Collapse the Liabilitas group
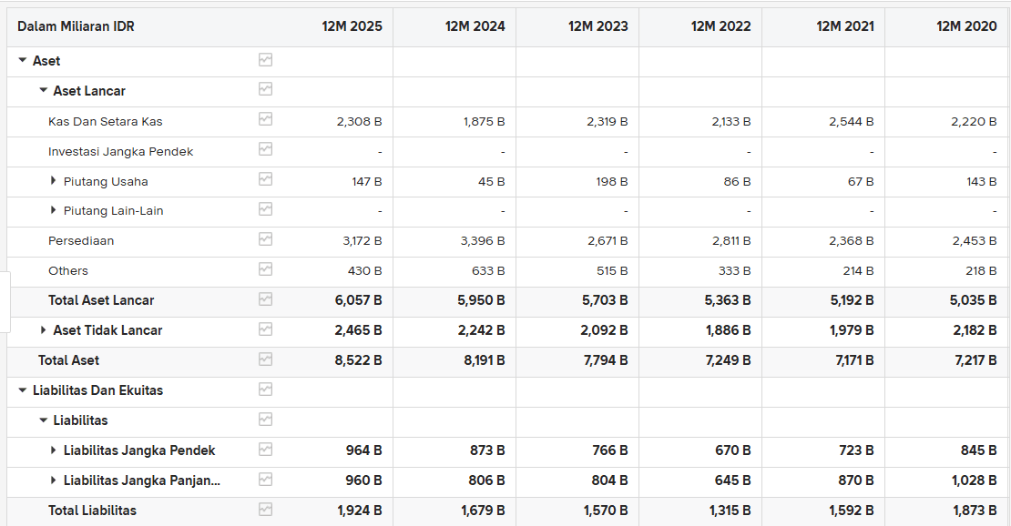1011x526 pixels. point(43,420)
